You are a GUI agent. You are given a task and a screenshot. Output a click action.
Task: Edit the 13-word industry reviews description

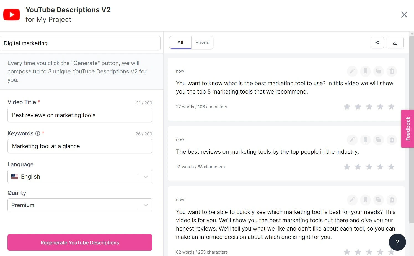pos(352,139)
